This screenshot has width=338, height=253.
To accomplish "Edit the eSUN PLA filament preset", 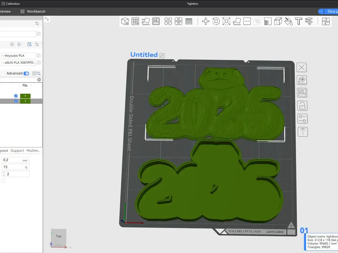I will pyautogui.click(x=39, y=62).
